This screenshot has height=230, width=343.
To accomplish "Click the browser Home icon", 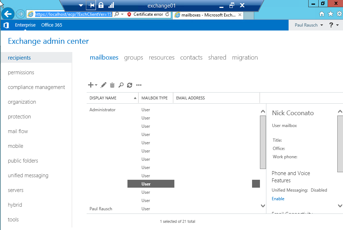I will tap(322, 14).
